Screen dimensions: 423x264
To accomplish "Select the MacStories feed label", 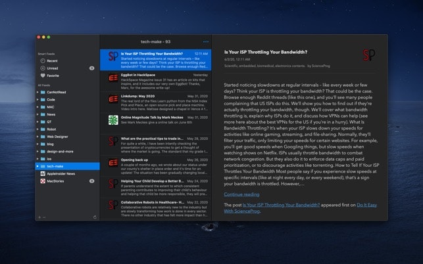I will (x=55, y=181).
